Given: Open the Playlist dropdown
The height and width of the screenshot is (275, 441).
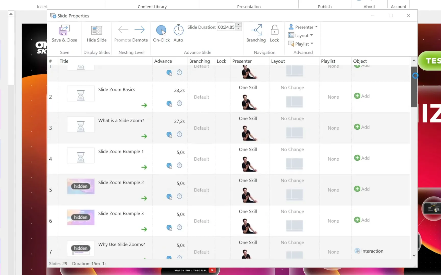Looking at the screenshot, I should click(301, 44).
